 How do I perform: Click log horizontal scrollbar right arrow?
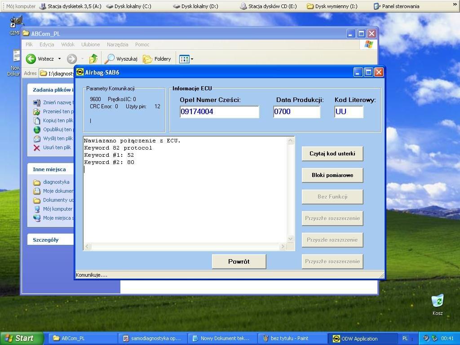283,247
